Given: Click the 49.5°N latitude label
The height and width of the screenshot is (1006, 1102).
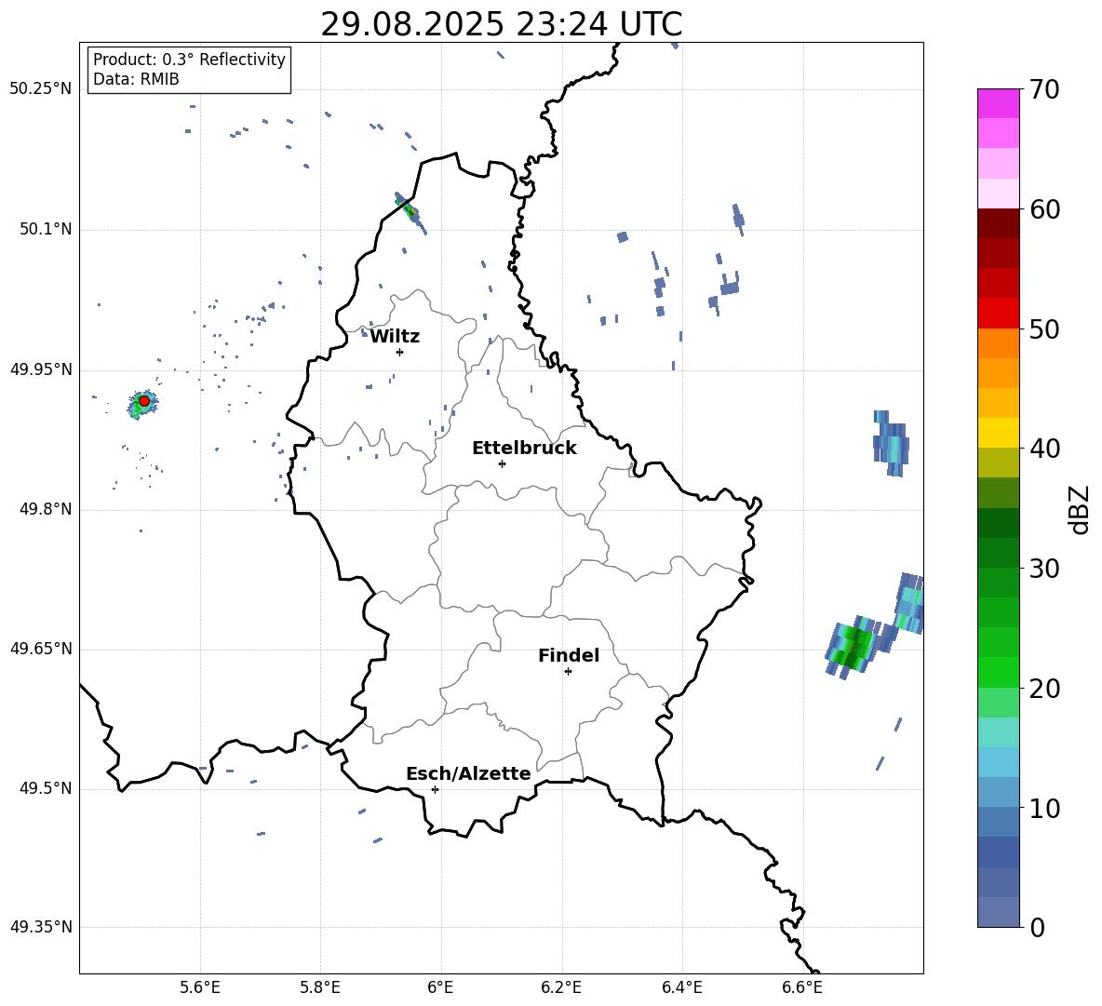Looking at the screenshot, I should pyautogui.click(x=45, y=788).
